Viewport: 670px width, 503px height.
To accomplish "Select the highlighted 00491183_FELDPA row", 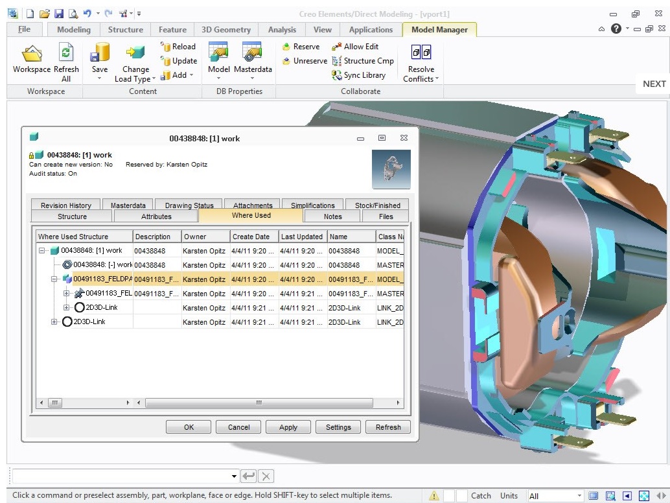I will [220, 279].
